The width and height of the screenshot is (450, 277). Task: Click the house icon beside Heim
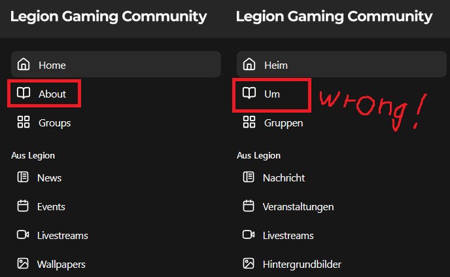[249, 64]
